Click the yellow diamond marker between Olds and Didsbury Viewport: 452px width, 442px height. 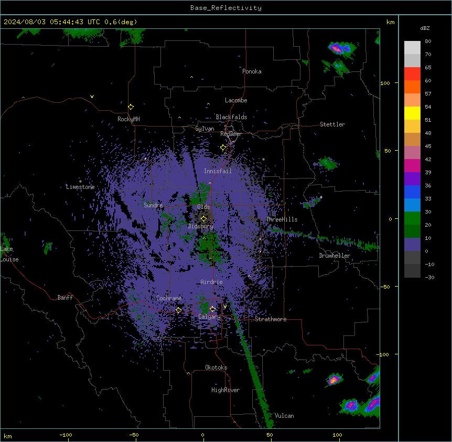click(x=203, y=218)
